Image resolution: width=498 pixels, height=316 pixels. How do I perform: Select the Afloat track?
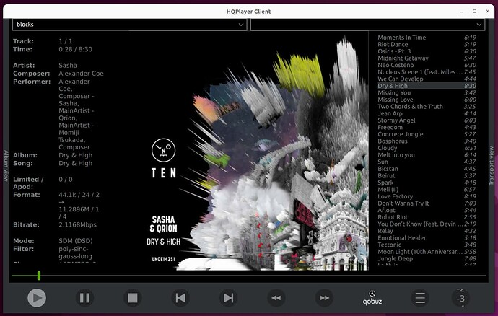click(427, 210)
